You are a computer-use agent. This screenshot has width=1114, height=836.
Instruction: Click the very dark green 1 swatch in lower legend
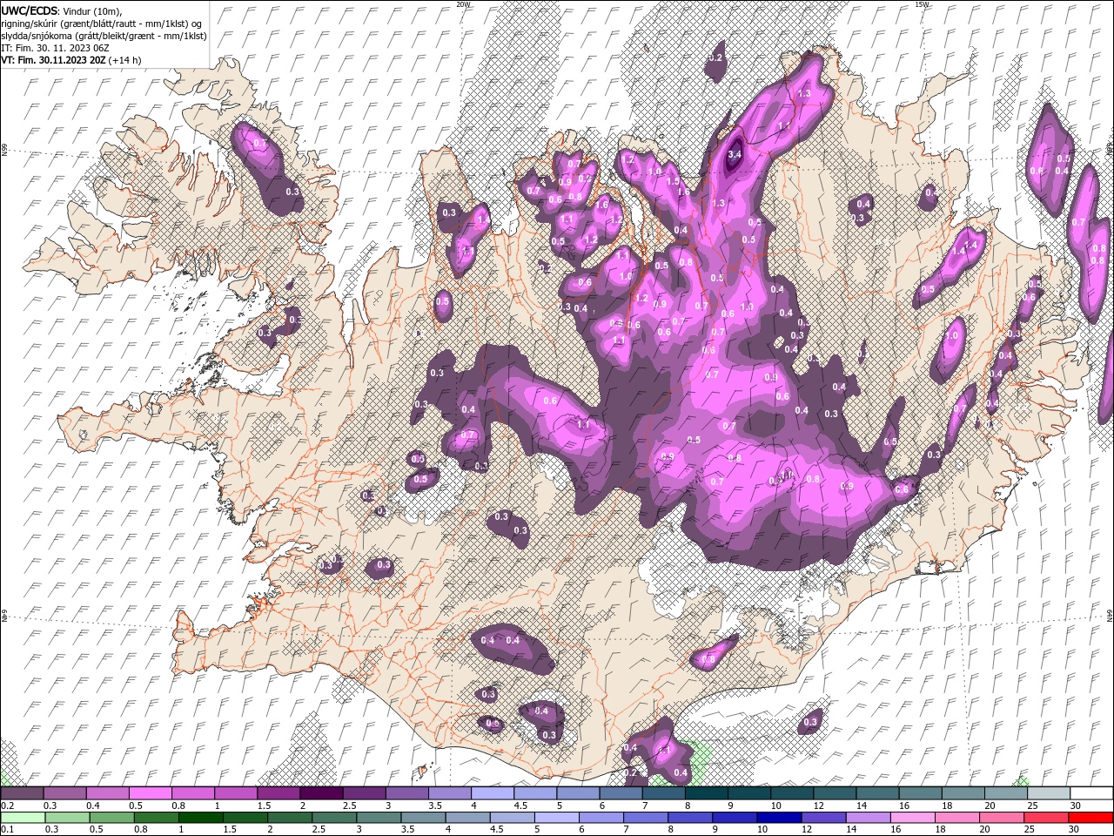tap(202, 818)
